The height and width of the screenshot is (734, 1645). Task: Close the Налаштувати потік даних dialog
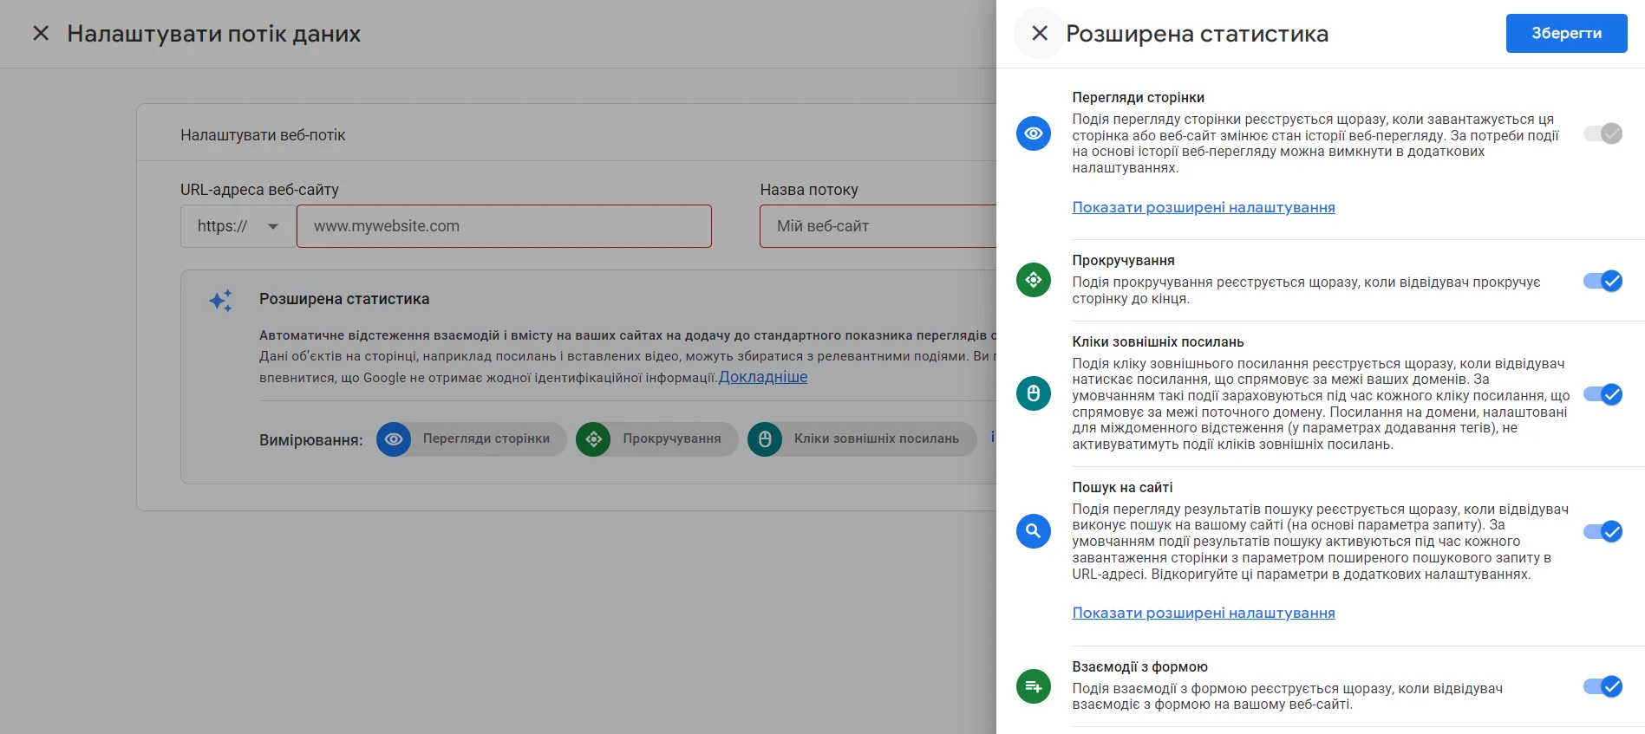click(41, 33)
